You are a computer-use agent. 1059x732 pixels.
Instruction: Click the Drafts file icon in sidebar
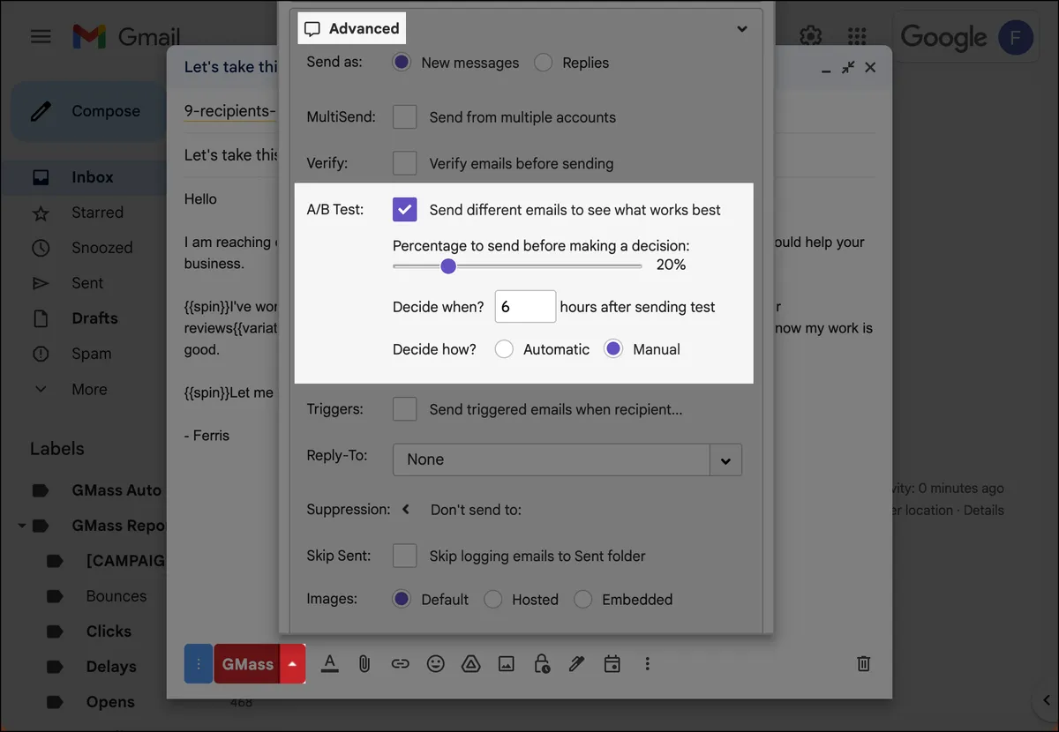[41, 318]
